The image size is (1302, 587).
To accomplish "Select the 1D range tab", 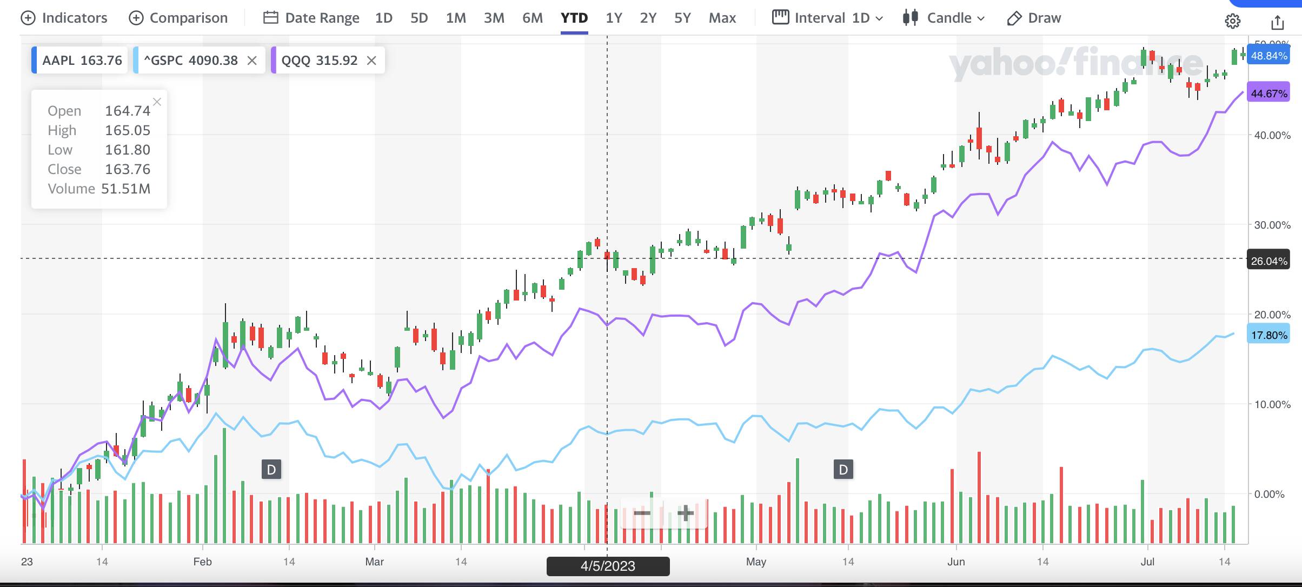I will coord(383,18).
